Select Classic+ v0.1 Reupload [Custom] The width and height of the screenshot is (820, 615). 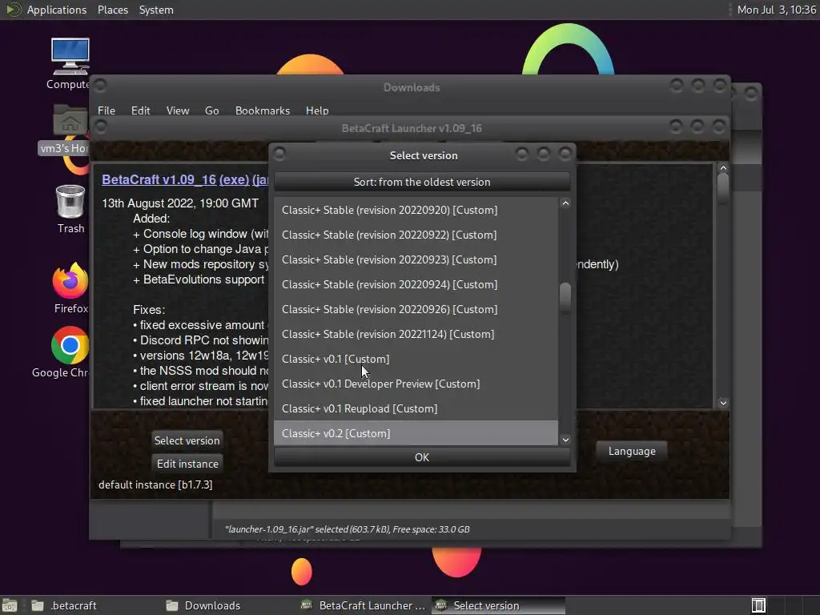(x=416, y=408)
